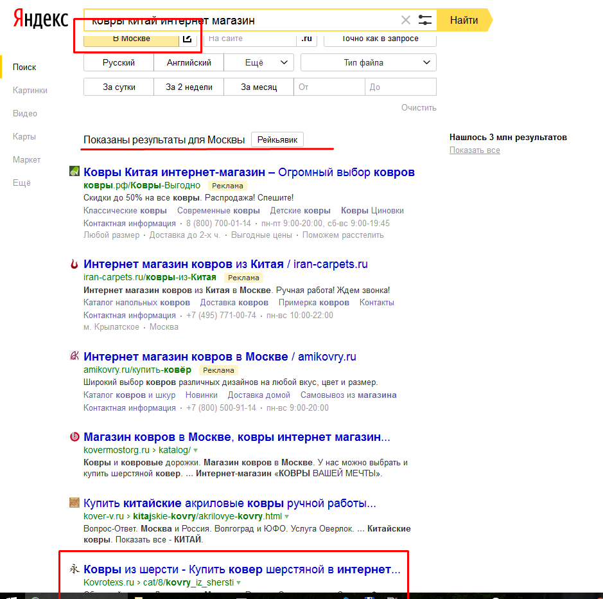This screenshot has width=603, height=599.
Task: Open Новинки sitelink
Action: 201,395
